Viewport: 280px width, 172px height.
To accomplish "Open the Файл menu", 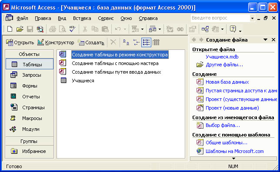I will coord(22,18).
